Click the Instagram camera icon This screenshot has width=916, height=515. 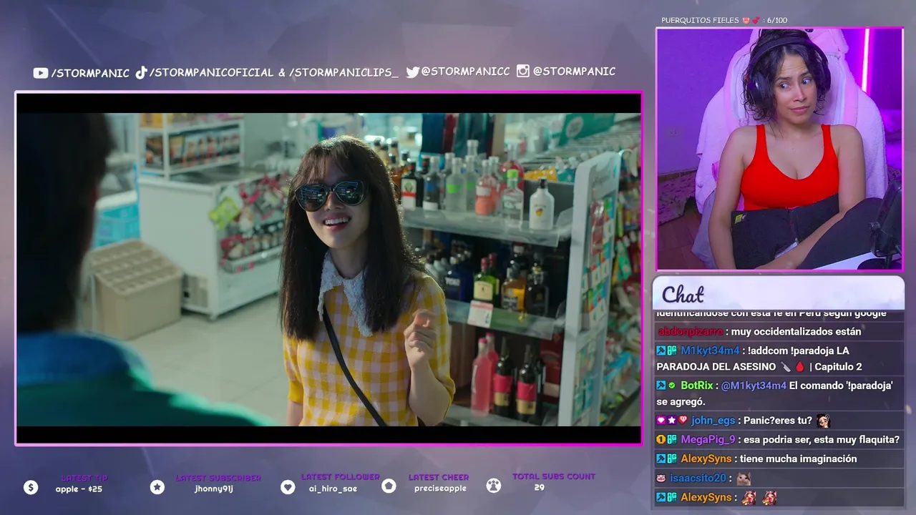[x=522, y=71]
